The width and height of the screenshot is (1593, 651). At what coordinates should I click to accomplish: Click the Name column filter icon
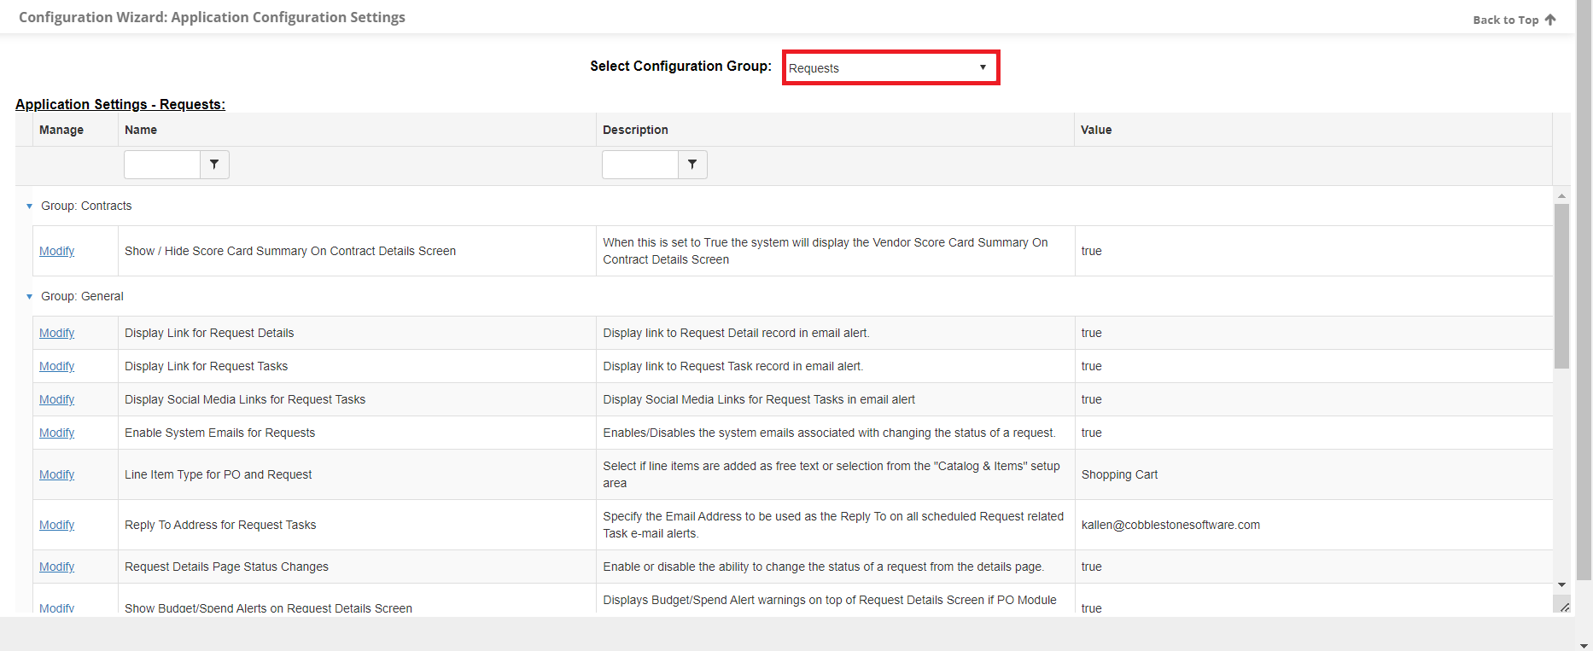[214, 165]
